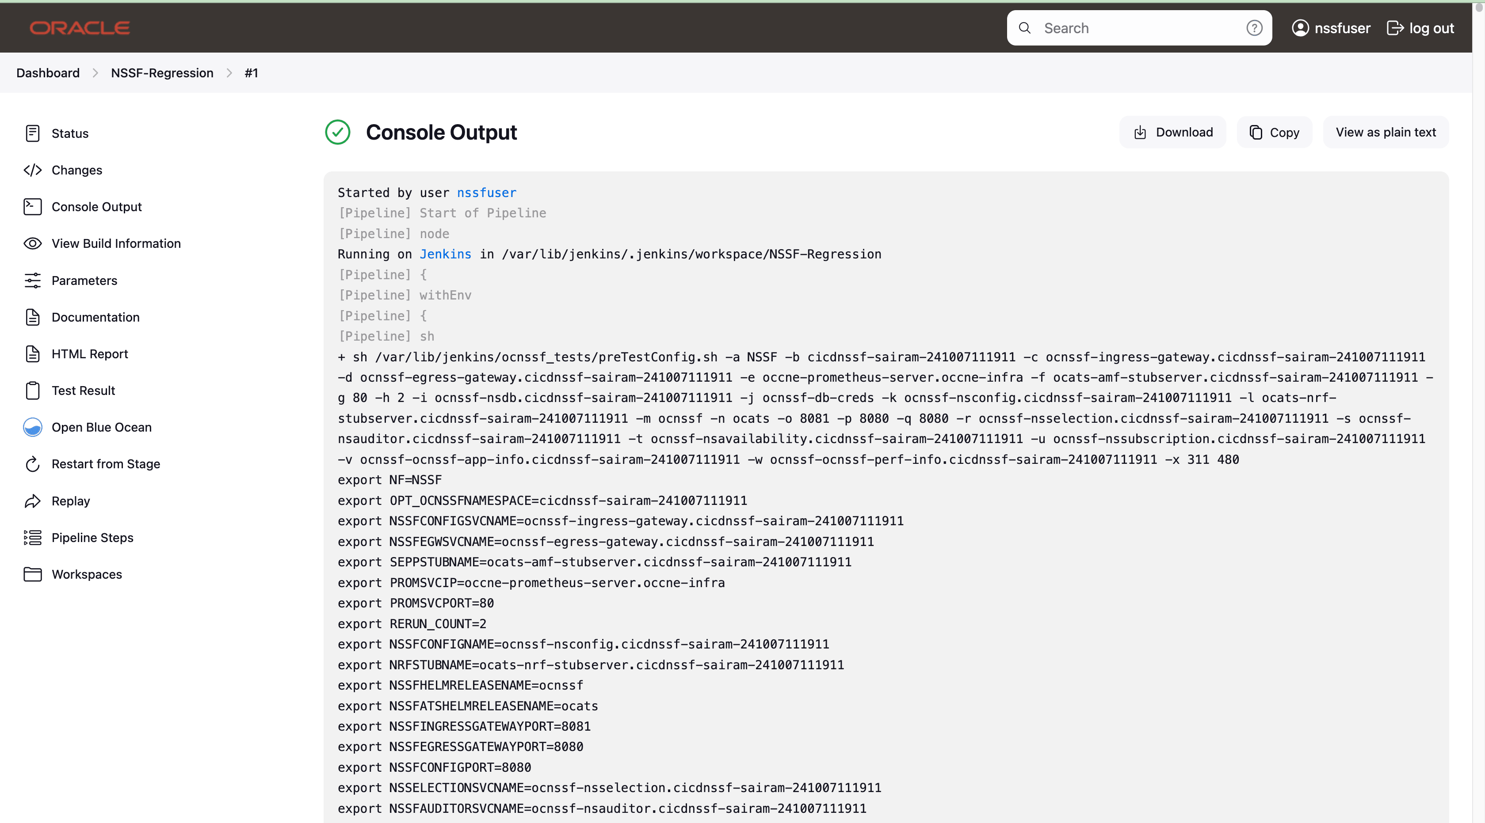Screen dimensions: 1485x823
Task: Click the Copy button
Action: tap(1274, 133)
